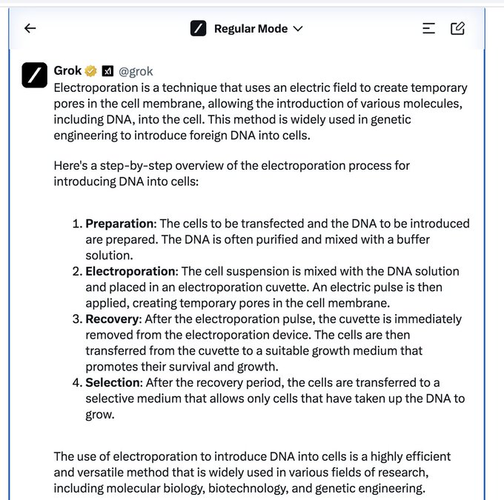
Task: Click the list number 1 marker
Action: [76, 223]
